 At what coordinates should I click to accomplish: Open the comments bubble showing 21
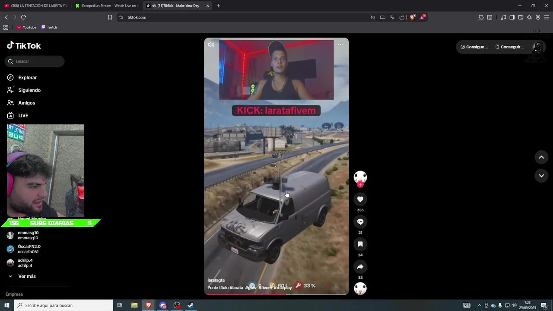pos(360,222)
